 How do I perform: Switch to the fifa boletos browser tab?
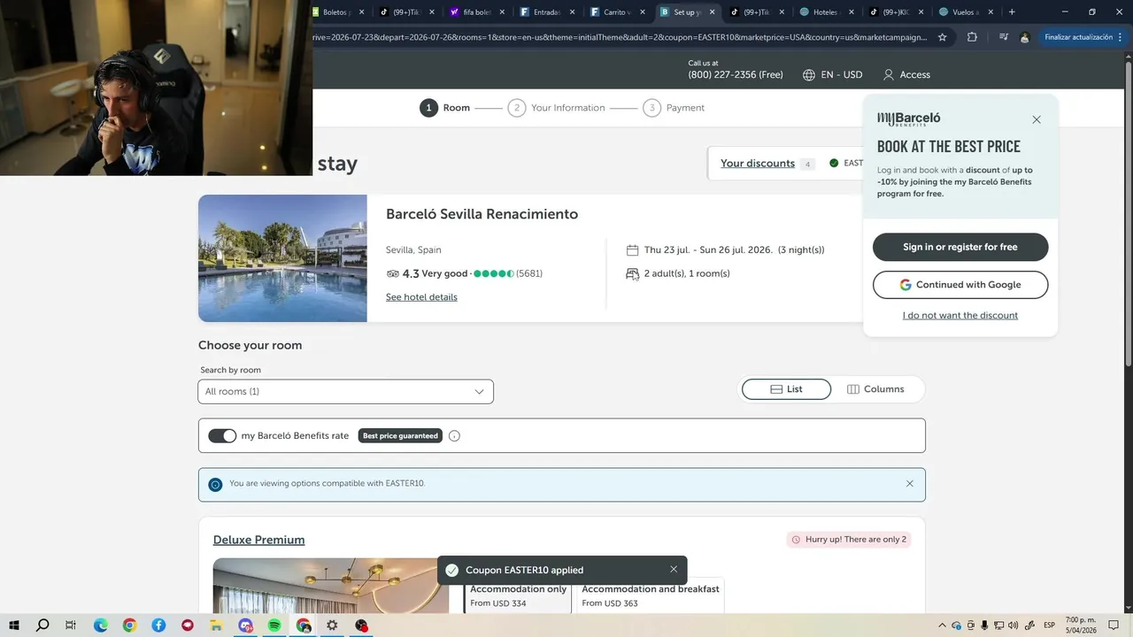click(x=477, y=12)
